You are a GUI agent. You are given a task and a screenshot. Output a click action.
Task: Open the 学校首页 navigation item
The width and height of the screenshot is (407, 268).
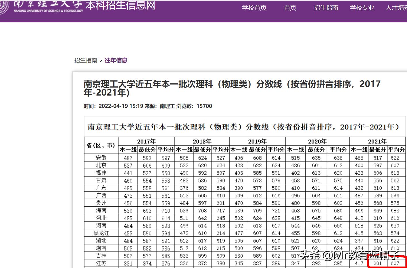coord(254,8)
